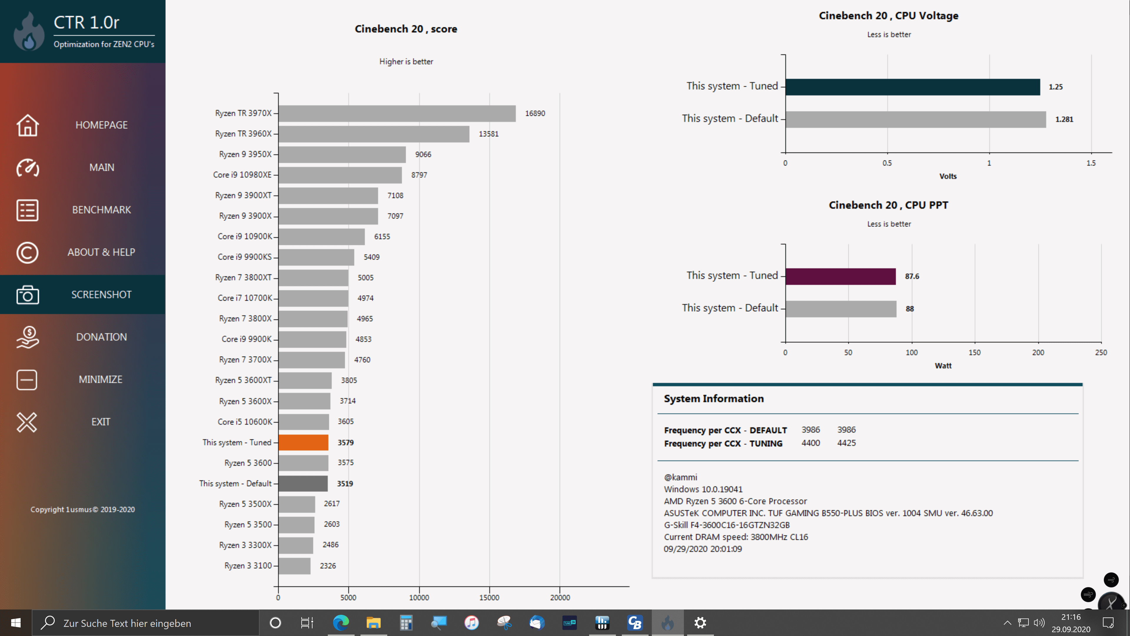Open the Cortana circle in the taskbar
Screen dimensions: 1130x636
pos(275,622)
